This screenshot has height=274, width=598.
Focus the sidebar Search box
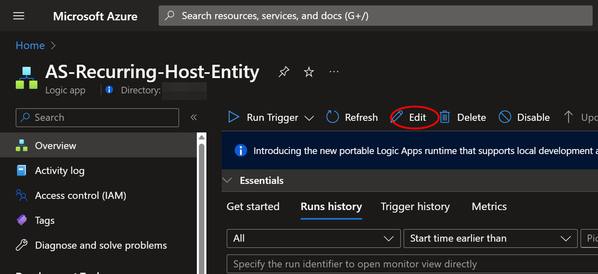coord(97,117)
